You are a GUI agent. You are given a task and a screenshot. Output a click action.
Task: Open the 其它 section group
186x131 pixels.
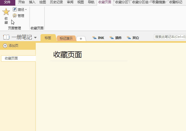pos(133,38)
